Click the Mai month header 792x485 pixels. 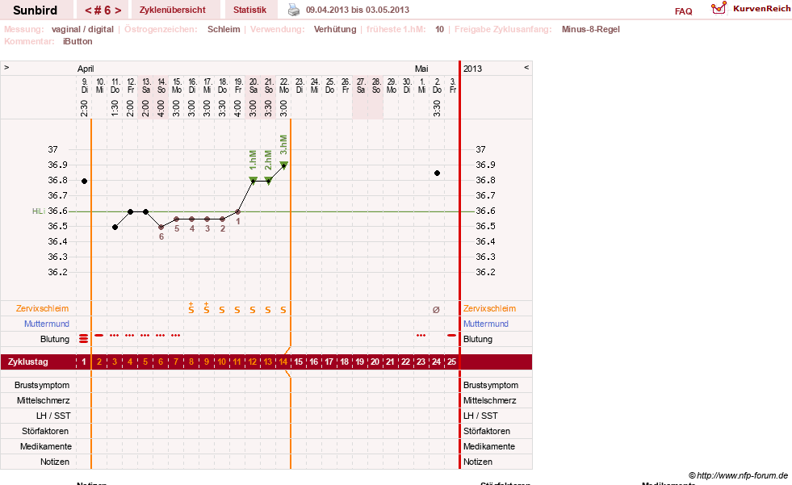click(x=421, y=69)
